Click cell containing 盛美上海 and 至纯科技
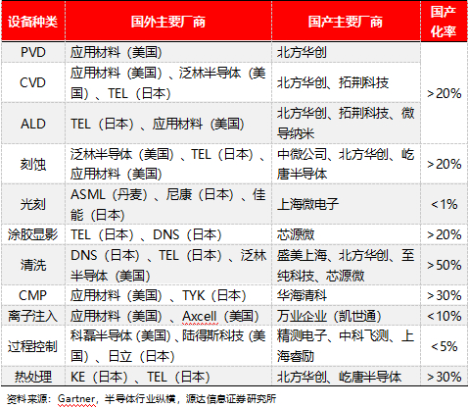 346,265
